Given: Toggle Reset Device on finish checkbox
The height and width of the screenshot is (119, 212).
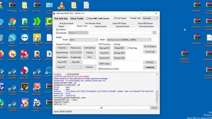Looking at the screenshot, I should click(x=99, y=69).
